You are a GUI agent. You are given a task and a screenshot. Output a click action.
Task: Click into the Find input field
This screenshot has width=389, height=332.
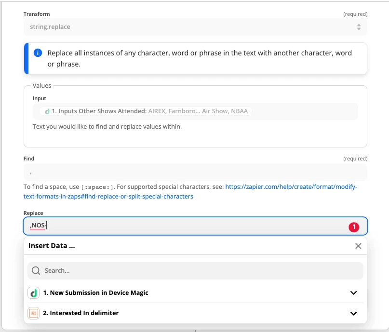click(195, 173)
